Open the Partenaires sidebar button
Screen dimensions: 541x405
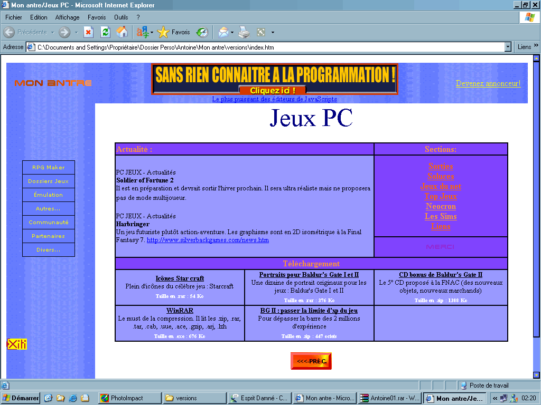pyautogui.click(x=49, y=236)
